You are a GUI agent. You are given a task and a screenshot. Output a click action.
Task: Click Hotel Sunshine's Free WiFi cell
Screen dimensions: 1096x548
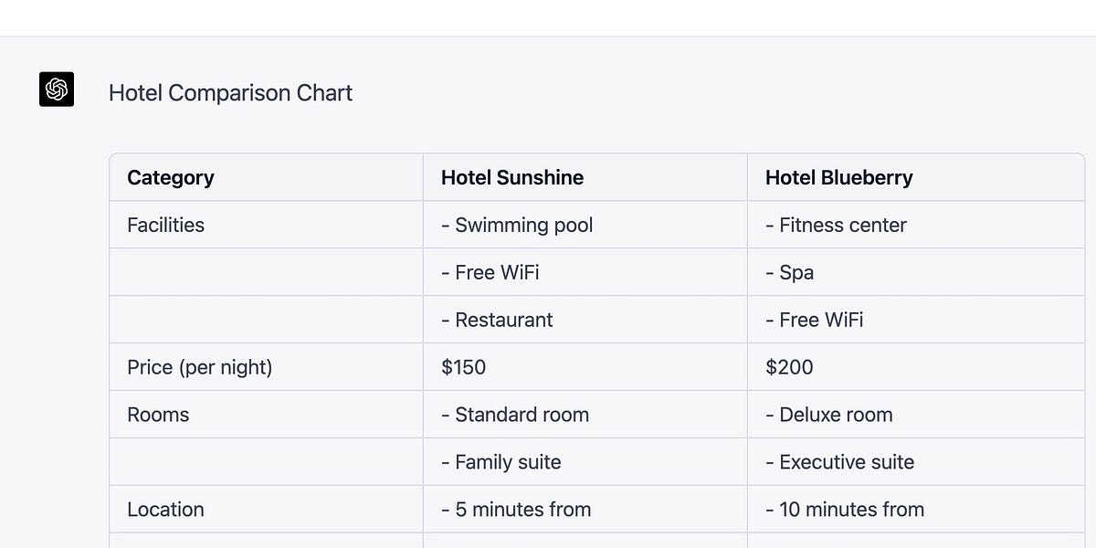point(496,272)
